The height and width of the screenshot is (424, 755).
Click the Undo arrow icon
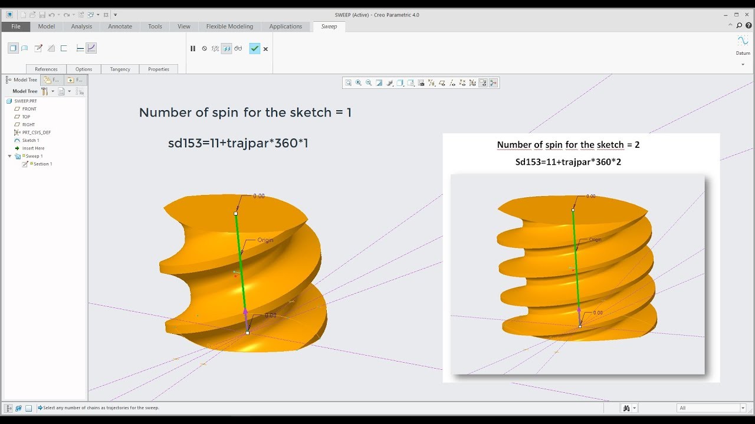(52, 15)
